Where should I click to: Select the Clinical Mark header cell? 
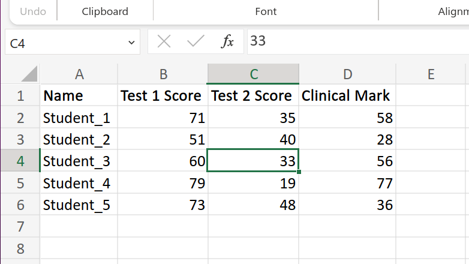tap(347, 96)
